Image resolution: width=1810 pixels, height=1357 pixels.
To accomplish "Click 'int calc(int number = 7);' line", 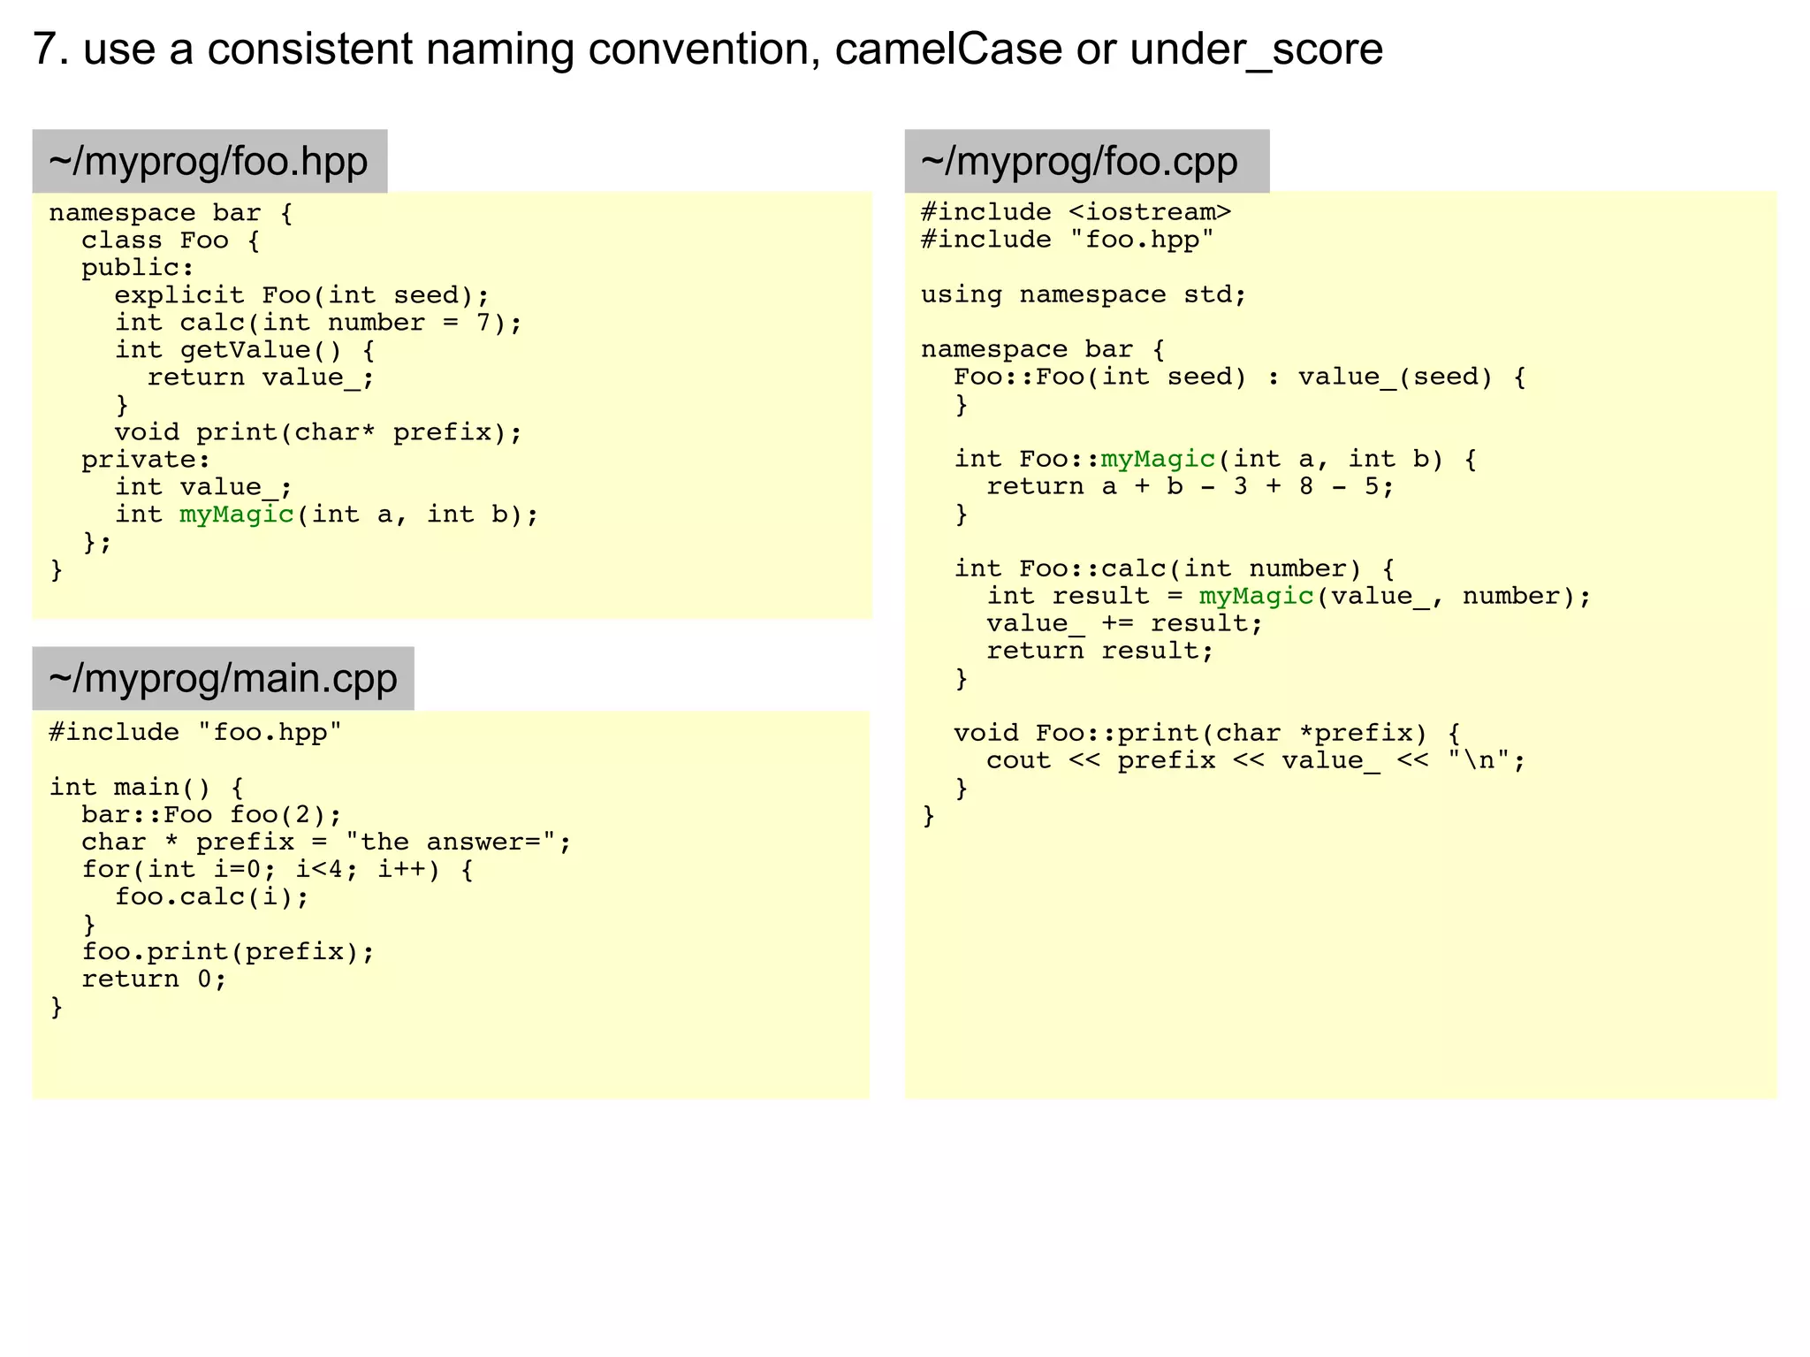I will tap(318, 324).
